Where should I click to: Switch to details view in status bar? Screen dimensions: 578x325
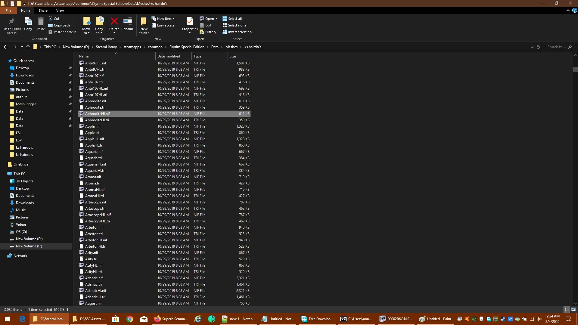pos(566,309)
